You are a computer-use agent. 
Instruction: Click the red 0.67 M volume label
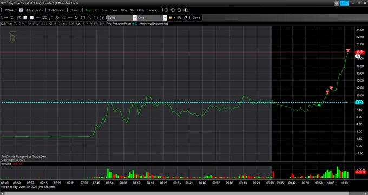click(360, 172)
